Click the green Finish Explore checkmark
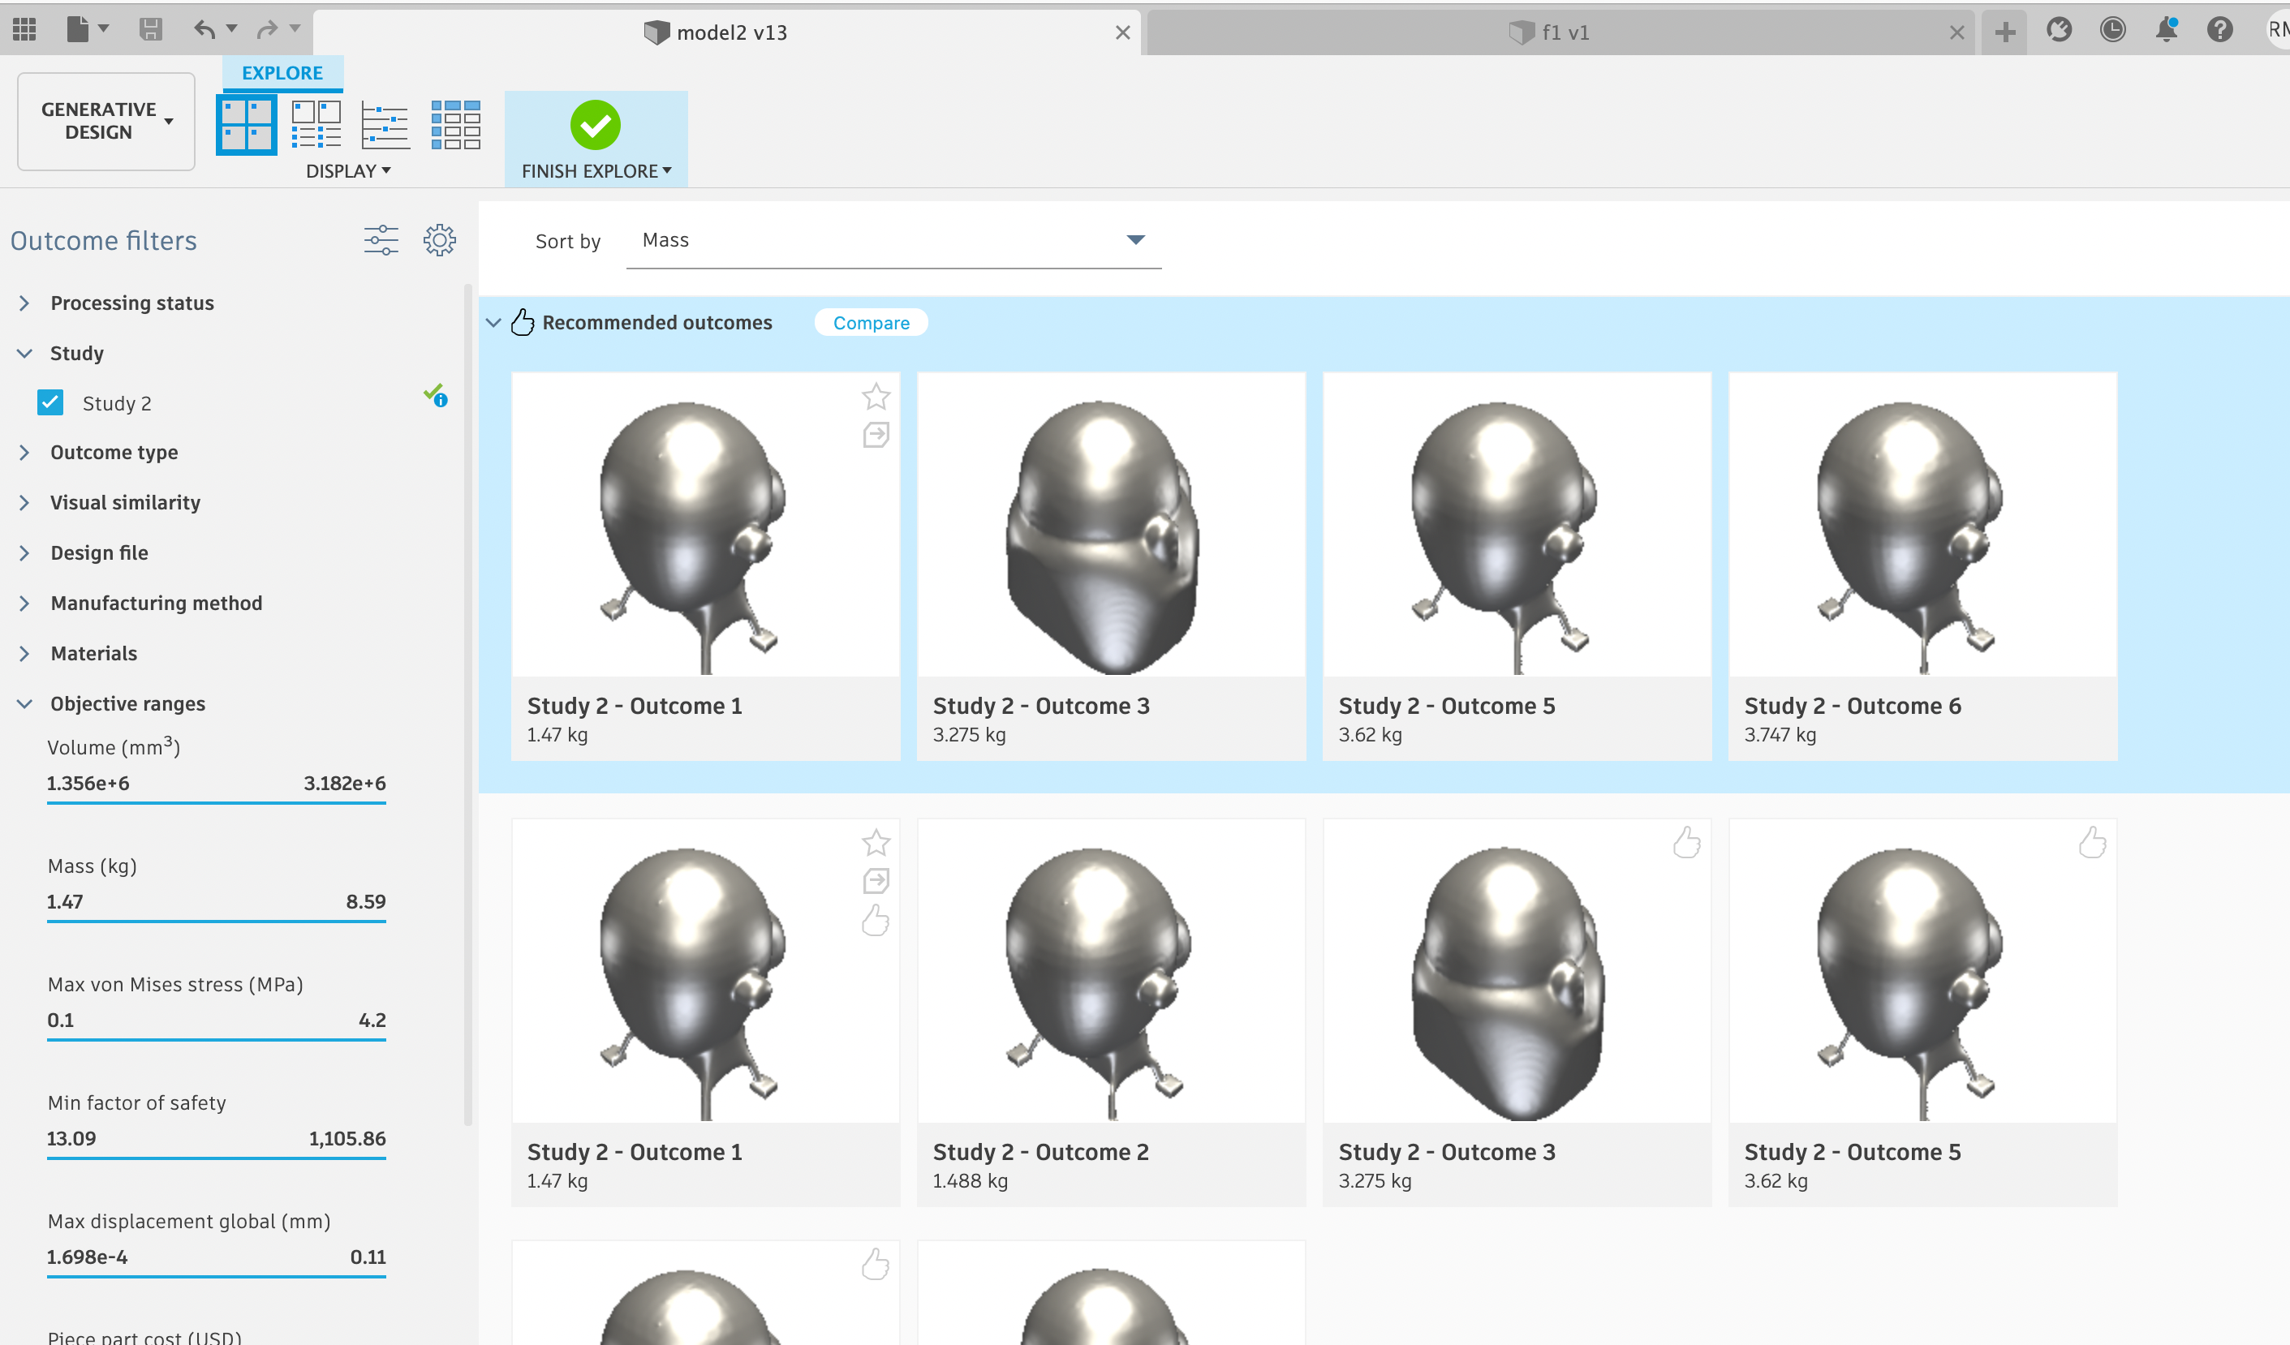The image size is (2290, 1345). tap(595, 125)
